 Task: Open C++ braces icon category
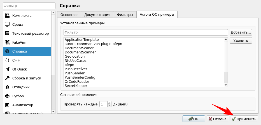point(8,60)
